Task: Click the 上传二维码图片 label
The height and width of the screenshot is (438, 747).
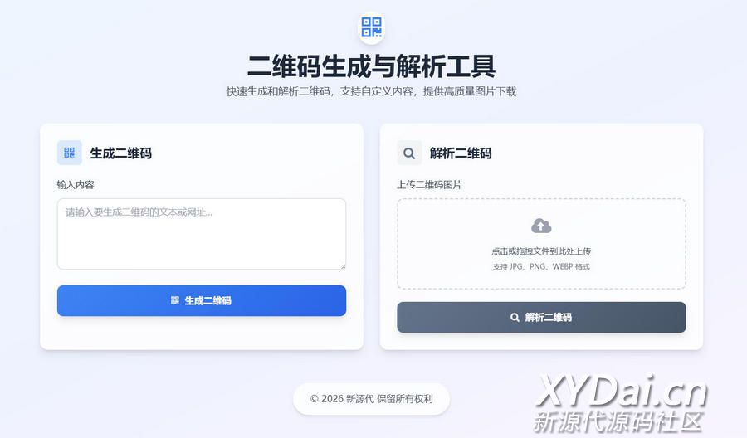Action: click(430, 185)
